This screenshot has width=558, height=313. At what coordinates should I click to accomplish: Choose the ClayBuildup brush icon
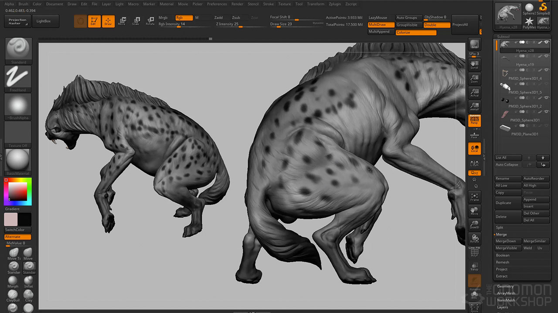[13, 295]
